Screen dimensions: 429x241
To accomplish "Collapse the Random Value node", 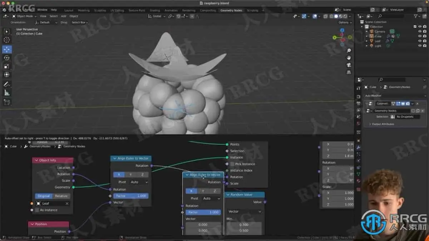I will pyautogui.click(x=228, y=195).
